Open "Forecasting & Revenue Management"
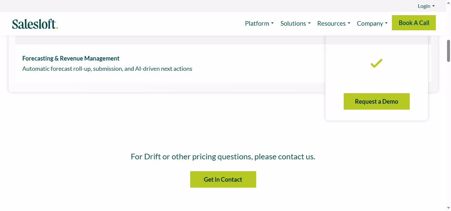The width and height of the screenshot is (451, 211). tap(71, 58)
